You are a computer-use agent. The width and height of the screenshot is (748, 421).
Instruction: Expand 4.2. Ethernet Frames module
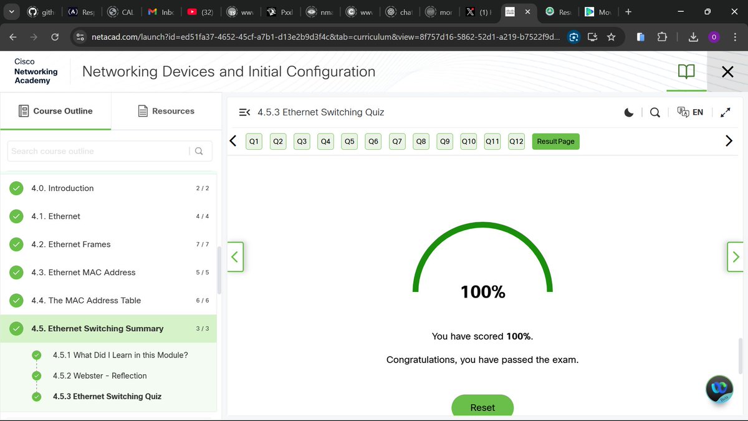click(108, 244)
